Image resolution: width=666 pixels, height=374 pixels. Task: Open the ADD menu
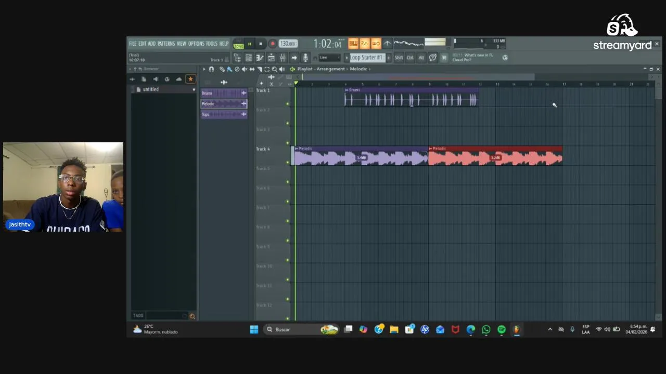click(151, 44)
